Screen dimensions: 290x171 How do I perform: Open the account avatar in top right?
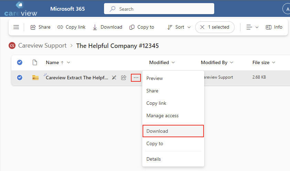(287, 9)
